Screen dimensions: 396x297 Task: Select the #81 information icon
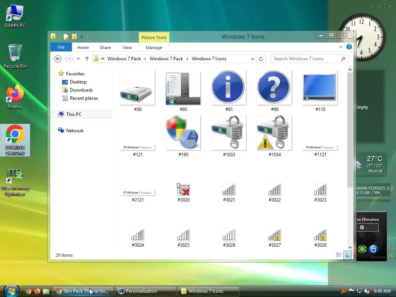[x=229, y=88]
